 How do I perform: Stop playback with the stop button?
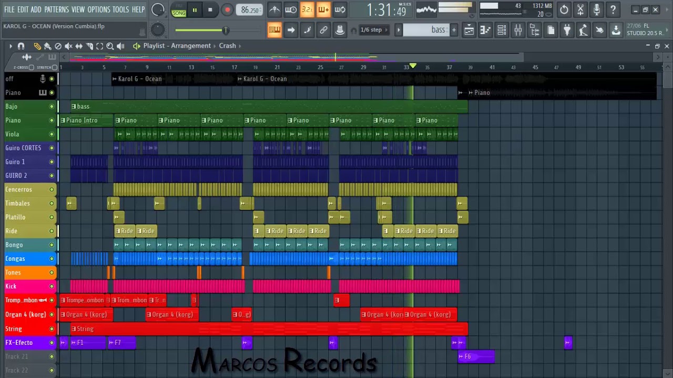pyautogui.click(x=210, y=10)
